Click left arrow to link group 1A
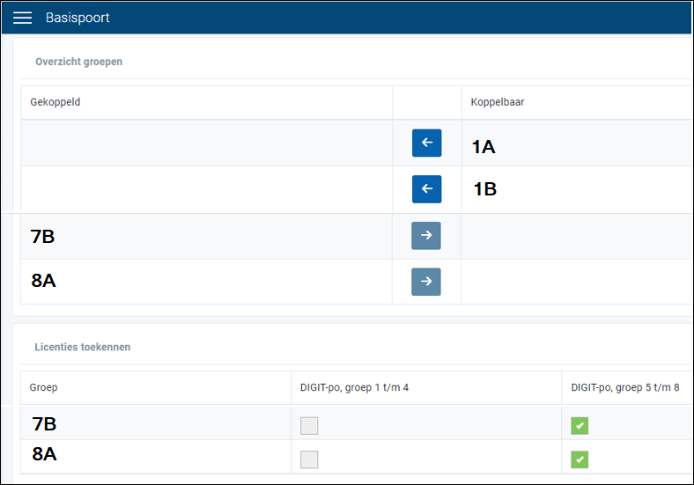 click(426, 143)
